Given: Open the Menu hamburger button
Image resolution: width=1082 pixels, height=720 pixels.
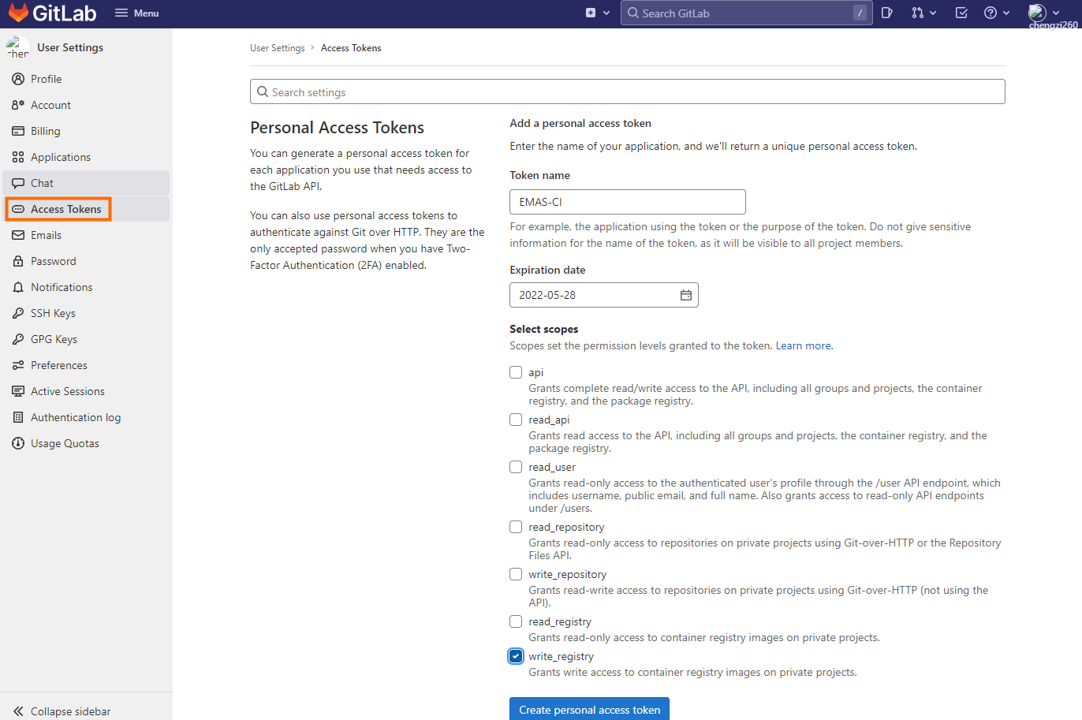Looking at the screenshot, I should coord(137,13).
